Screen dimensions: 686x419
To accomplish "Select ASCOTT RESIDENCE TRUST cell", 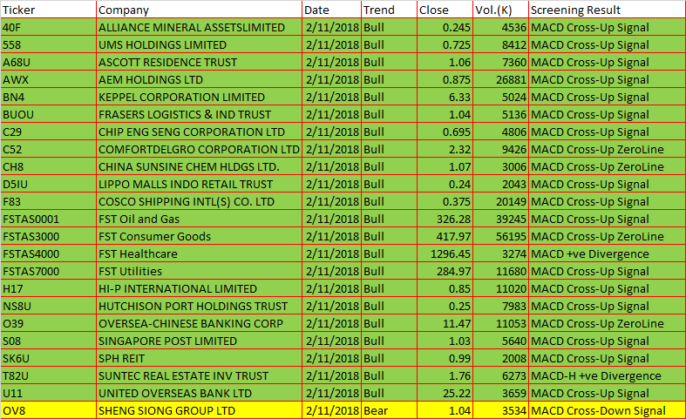I will coord(199,62).
